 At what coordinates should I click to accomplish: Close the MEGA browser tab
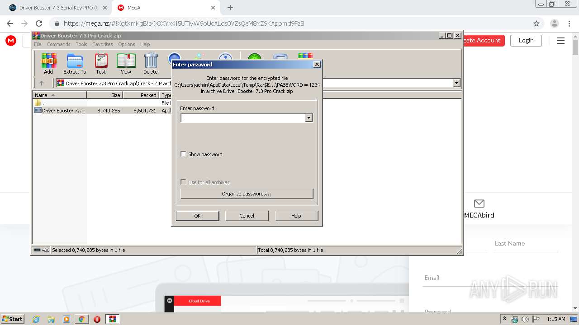pyautogui.click(x=213, y=8)
